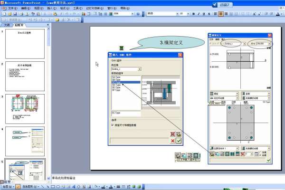Open the 编辑 (Edit) menu

coord(26,9)
